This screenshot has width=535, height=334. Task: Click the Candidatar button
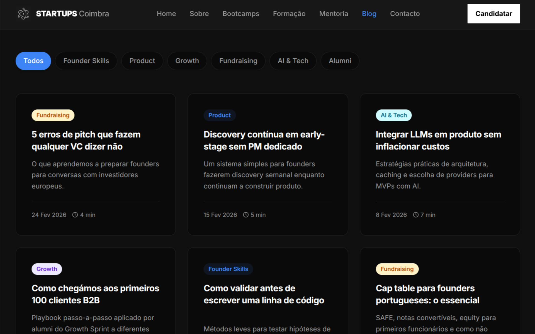click(494, 14)
